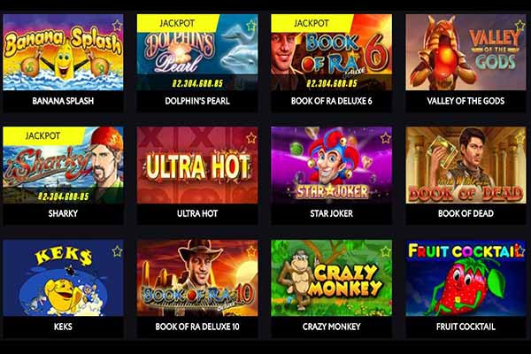
Task: Select the JACKPOT badge on Sharky
Action: (42, 135)
